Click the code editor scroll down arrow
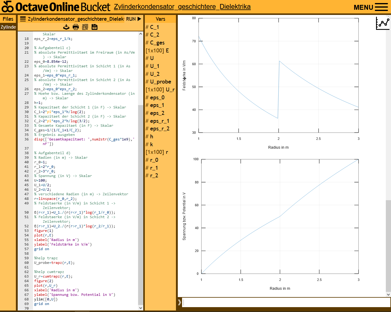391x312 pixels. pos(141,308)
